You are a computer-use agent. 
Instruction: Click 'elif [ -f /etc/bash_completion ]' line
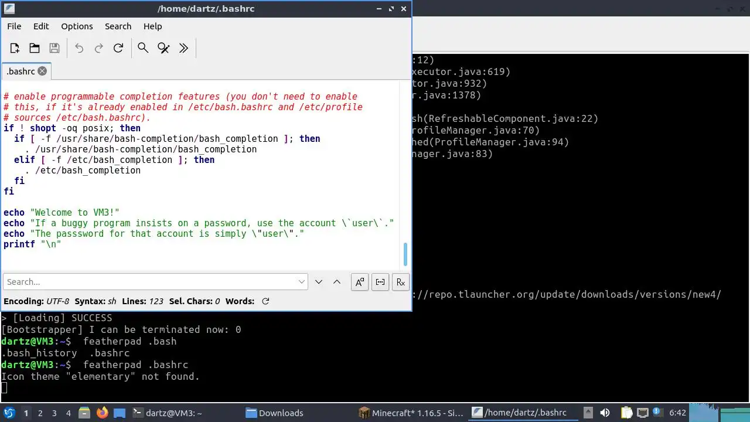[114, 160]
